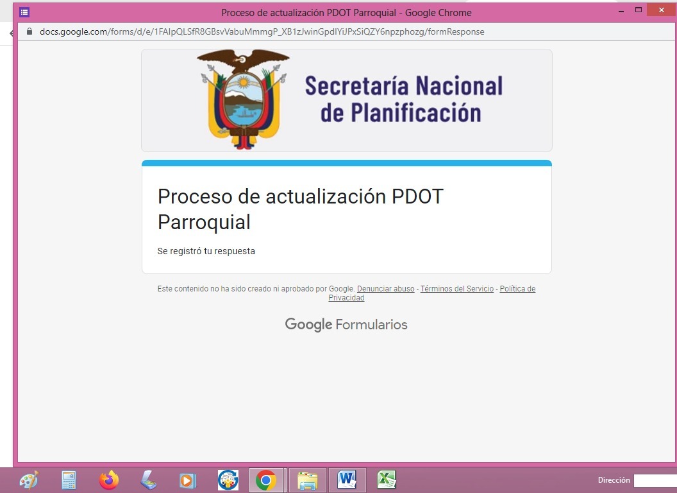Click the Google Formularios logo
The width and height of the screenshot is (677, 493).
point(346,325)
